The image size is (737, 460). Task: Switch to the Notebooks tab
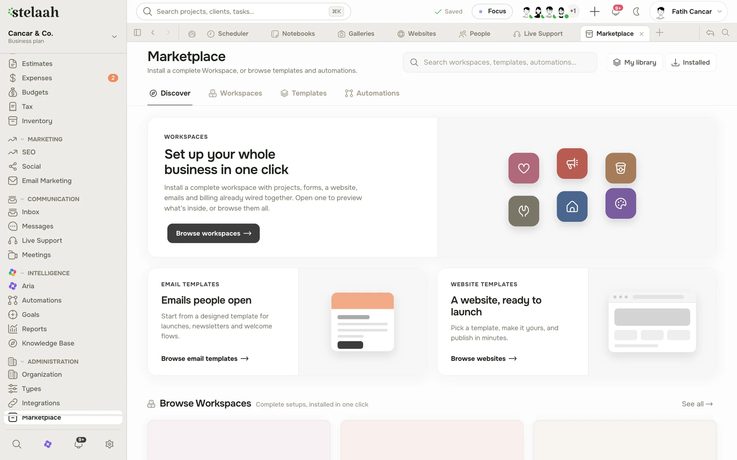[293, 33]
